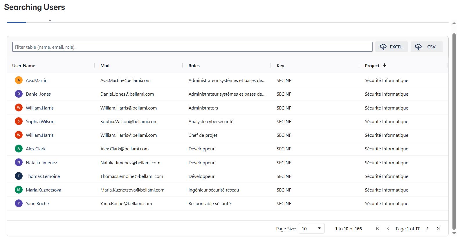Click the vertical scrollbar thumb
The height and width of the screenshot is (237, 460).
point(454,130)
